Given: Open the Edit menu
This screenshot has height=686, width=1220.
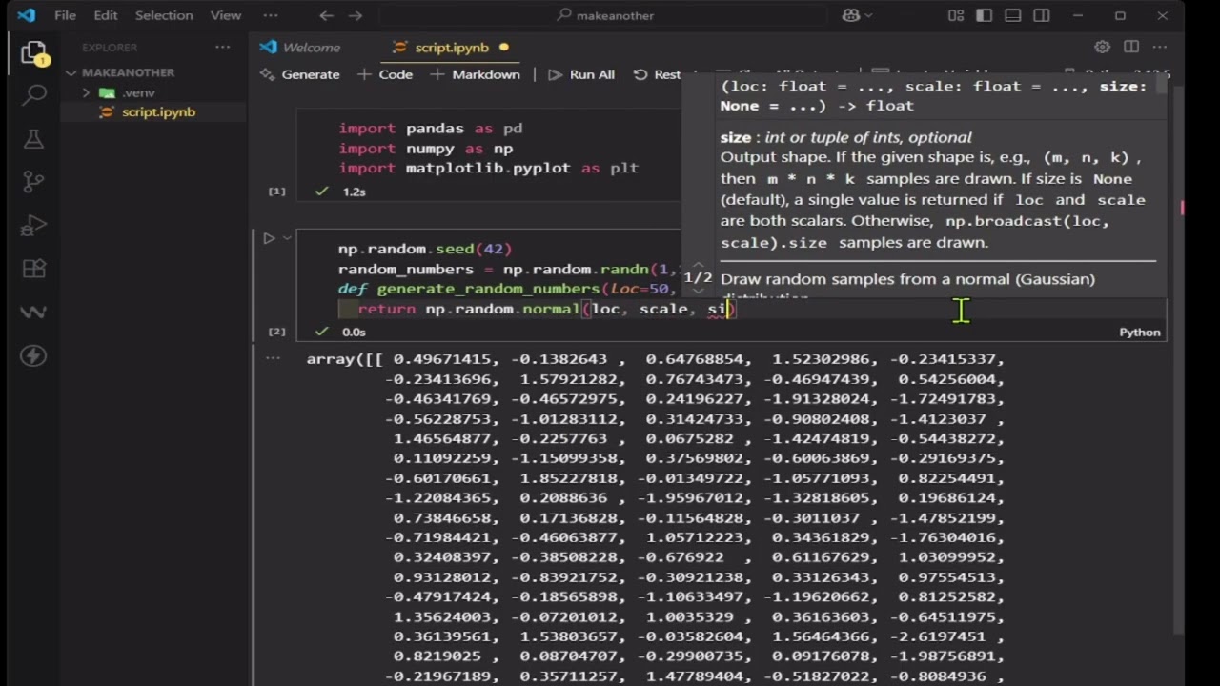Looking at the screenshot, I should [106, 15].
